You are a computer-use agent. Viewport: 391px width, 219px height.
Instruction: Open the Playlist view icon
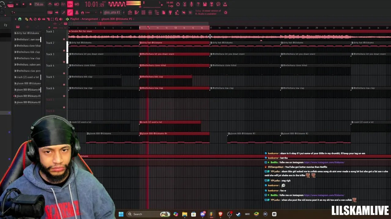[130, 12]
